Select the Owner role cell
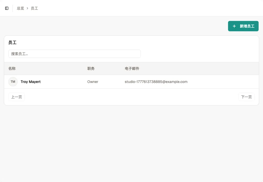Screen dimensions: 263x182 (93, 82)
